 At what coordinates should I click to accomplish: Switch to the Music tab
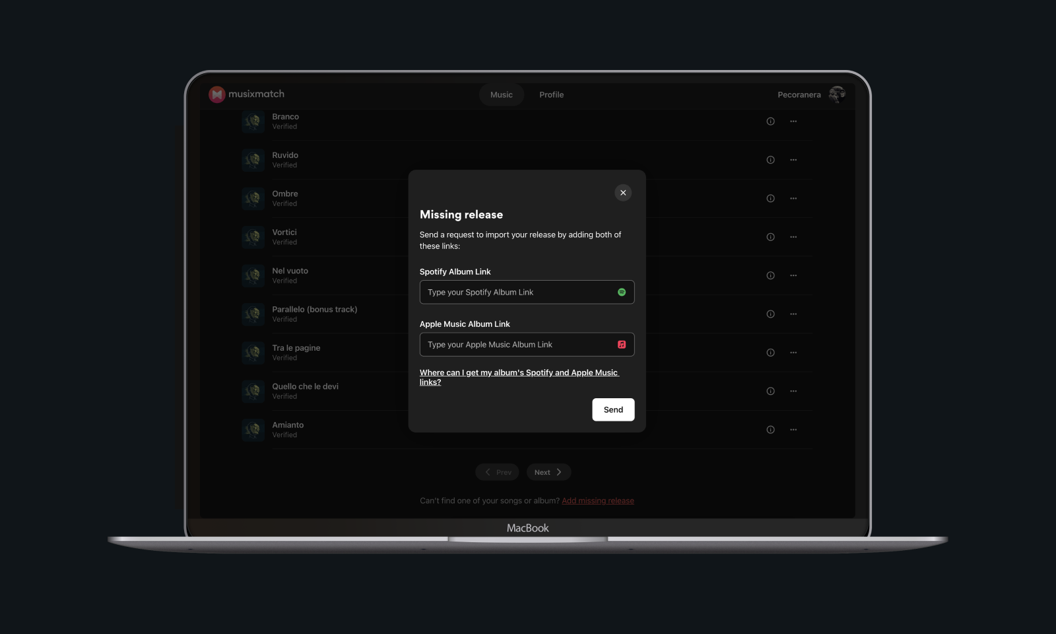point(502,94)
